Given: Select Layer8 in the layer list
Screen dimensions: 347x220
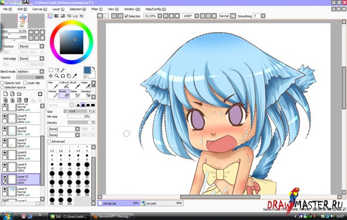Looking at the screenshot, I should tap(21, 131).
